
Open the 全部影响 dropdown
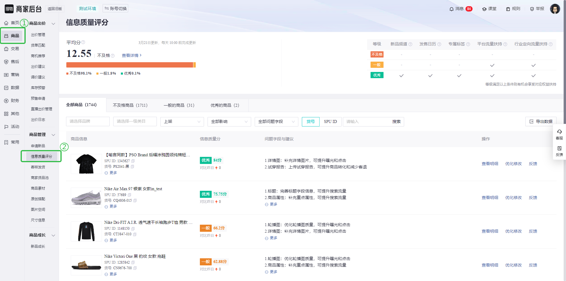(229, 121)
